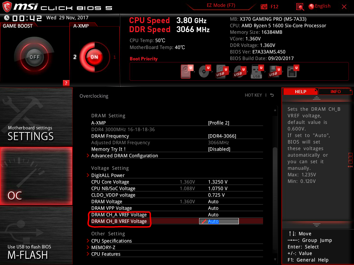Select the last floppy-style boot device icon
Image resolution: width=354 pixels, height=265 pixels.
(292, 72)
